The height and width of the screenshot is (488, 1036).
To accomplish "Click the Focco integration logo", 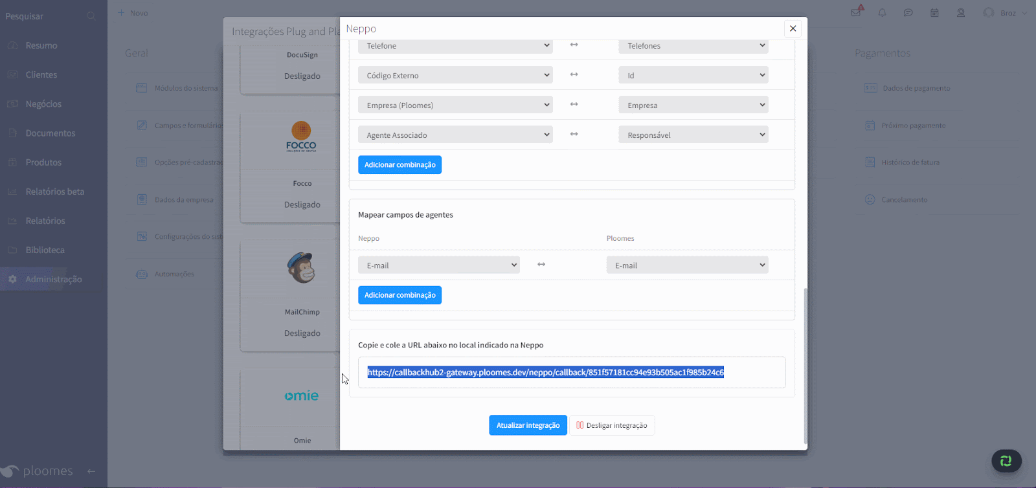I will click(301, 137).
